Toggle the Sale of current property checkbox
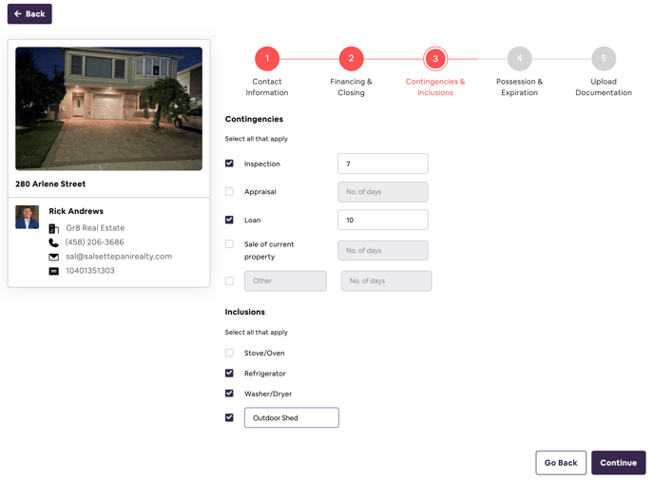This screenshot has height=481, width=654. click(x=229, y=243)
